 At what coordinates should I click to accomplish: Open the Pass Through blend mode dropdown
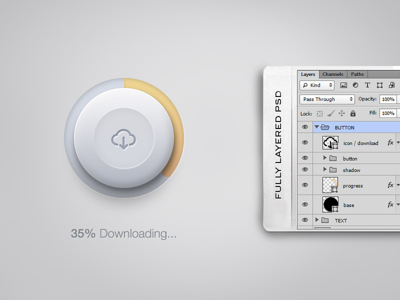point(327,99)
